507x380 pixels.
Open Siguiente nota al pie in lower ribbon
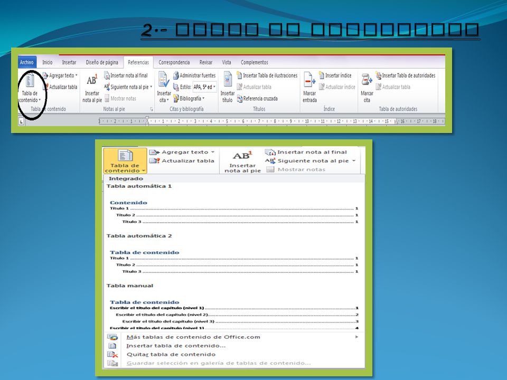point(310,161)
